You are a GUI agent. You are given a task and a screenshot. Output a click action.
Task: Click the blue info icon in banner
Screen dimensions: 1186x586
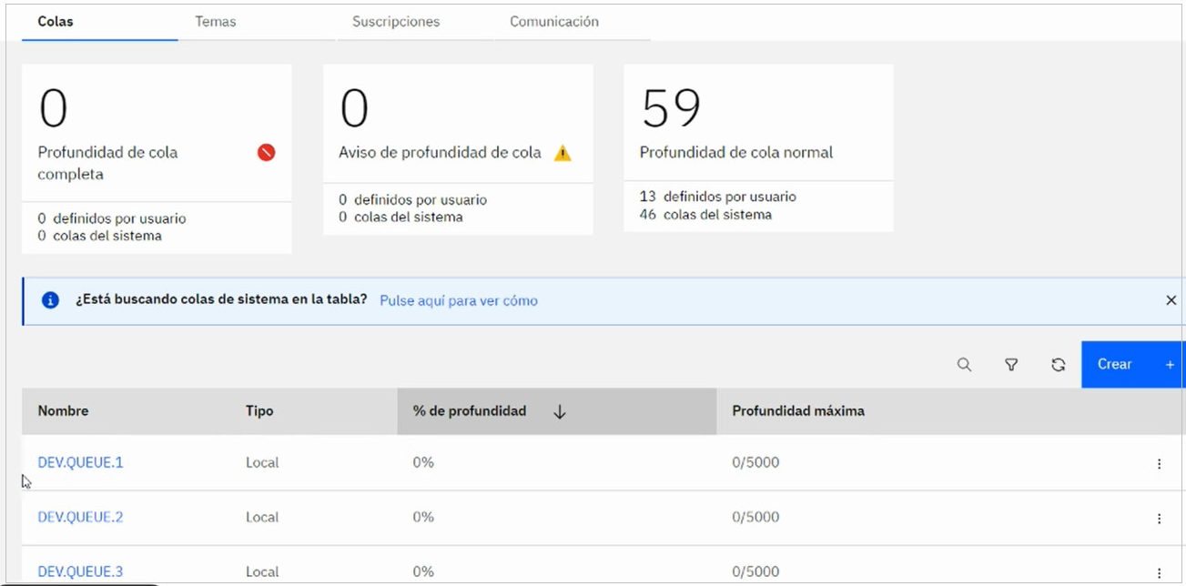(x=51, y=300)
